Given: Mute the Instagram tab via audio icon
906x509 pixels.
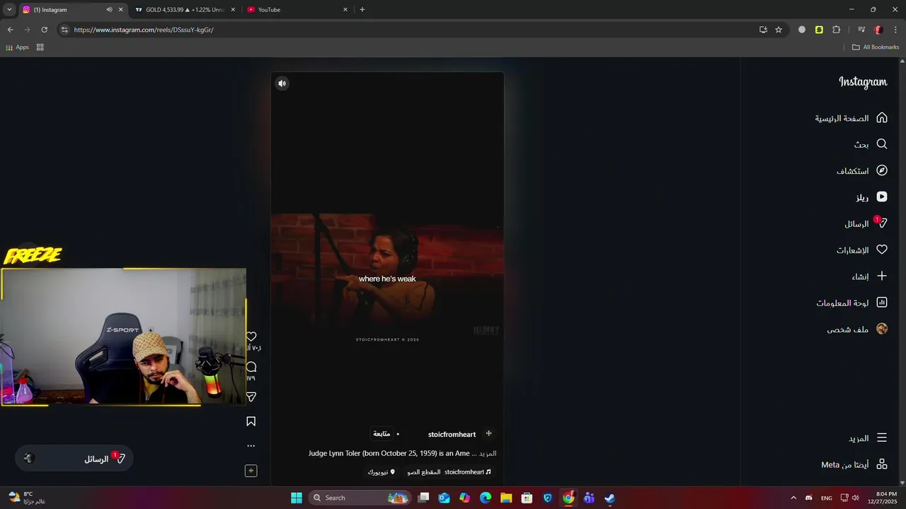Looking at the screenshot, I should (109, 10).
